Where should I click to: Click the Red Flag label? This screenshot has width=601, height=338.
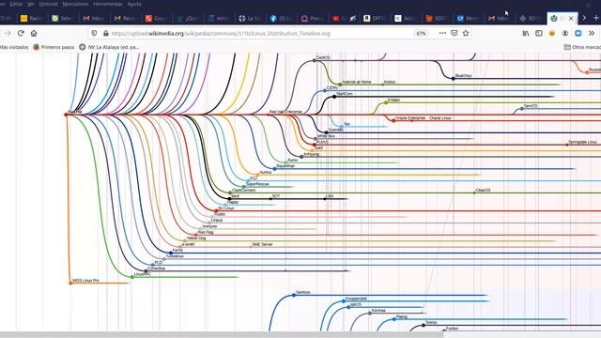(206, 232)
